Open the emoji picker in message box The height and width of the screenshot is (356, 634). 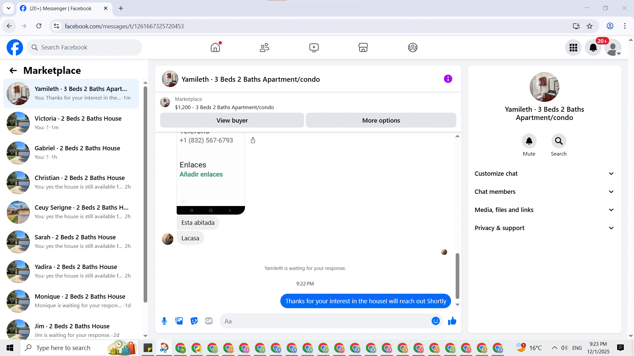[x=436, y=321]
